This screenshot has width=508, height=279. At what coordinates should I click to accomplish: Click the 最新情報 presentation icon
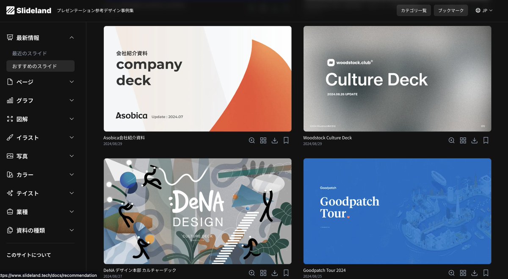pos(10,38)
